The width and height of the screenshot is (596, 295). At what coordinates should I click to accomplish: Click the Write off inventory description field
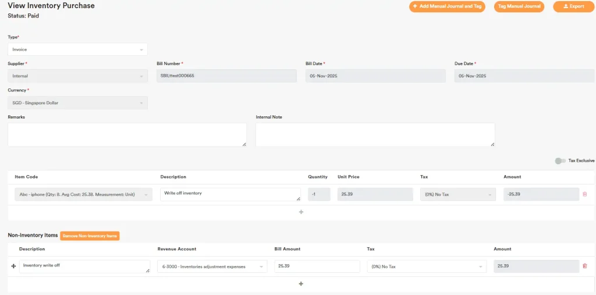230,194
